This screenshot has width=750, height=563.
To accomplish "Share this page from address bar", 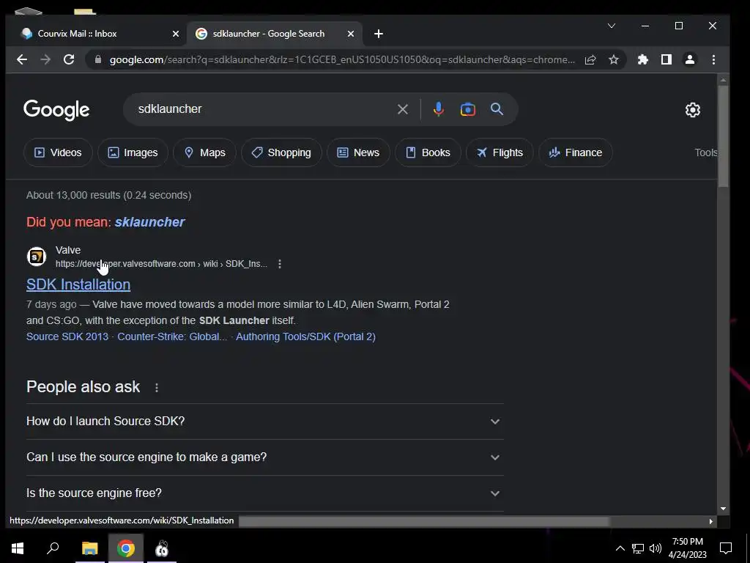I will coord(590,59).
